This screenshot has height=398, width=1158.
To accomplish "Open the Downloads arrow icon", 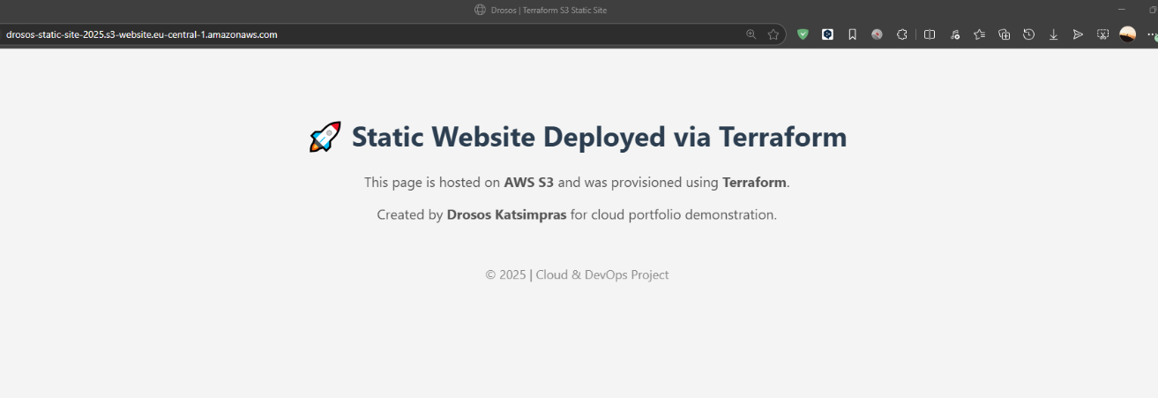I will pyautogui.click(x=1053, y=34).
